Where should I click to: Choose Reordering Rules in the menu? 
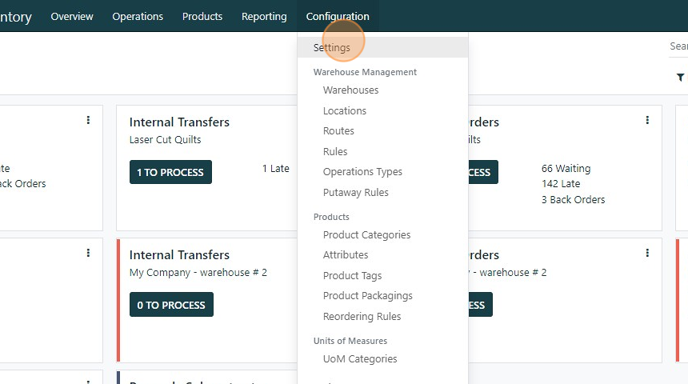click(x=362, y=316)
